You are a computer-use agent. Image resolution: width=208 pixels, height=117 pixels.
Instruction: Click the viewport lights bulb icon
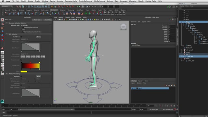coord(95,19)
